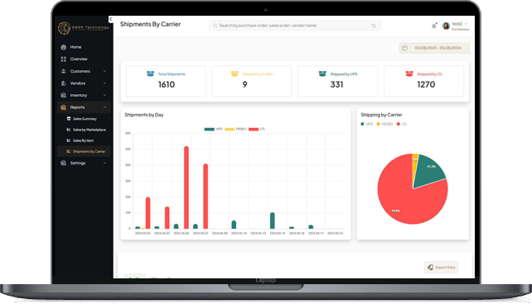
Task: Click the Sales By Item chart icon
Action: [x=69, y=140]
